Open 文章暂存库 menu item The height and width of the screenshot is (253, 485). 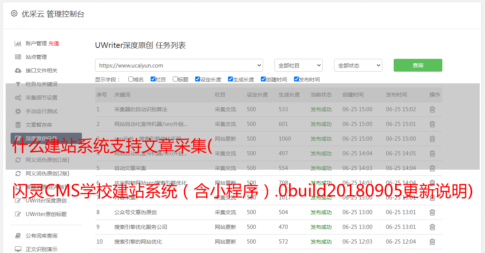pyautogui.click(x=39, y=125)
